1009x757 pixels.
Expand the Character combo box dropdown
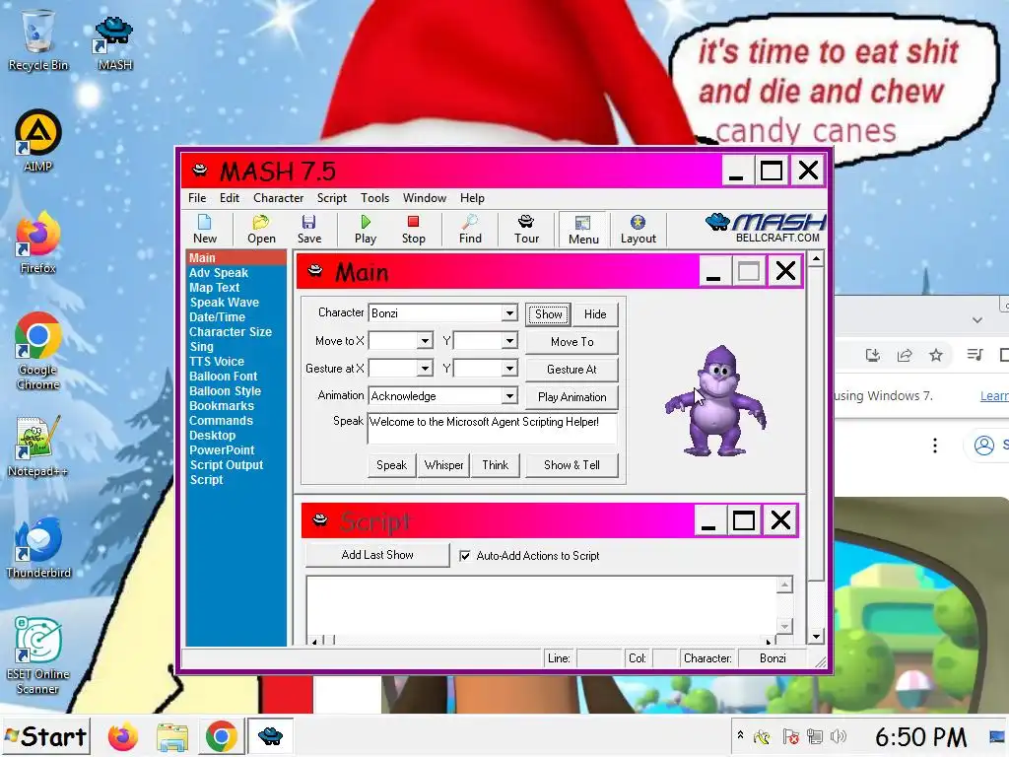click(509, 312)
